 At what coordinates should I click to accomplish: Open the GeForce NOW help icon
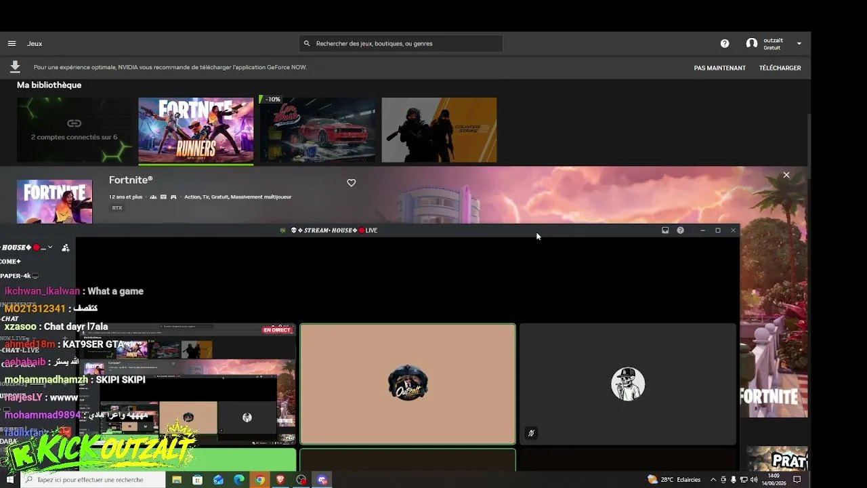pos(725,43)
